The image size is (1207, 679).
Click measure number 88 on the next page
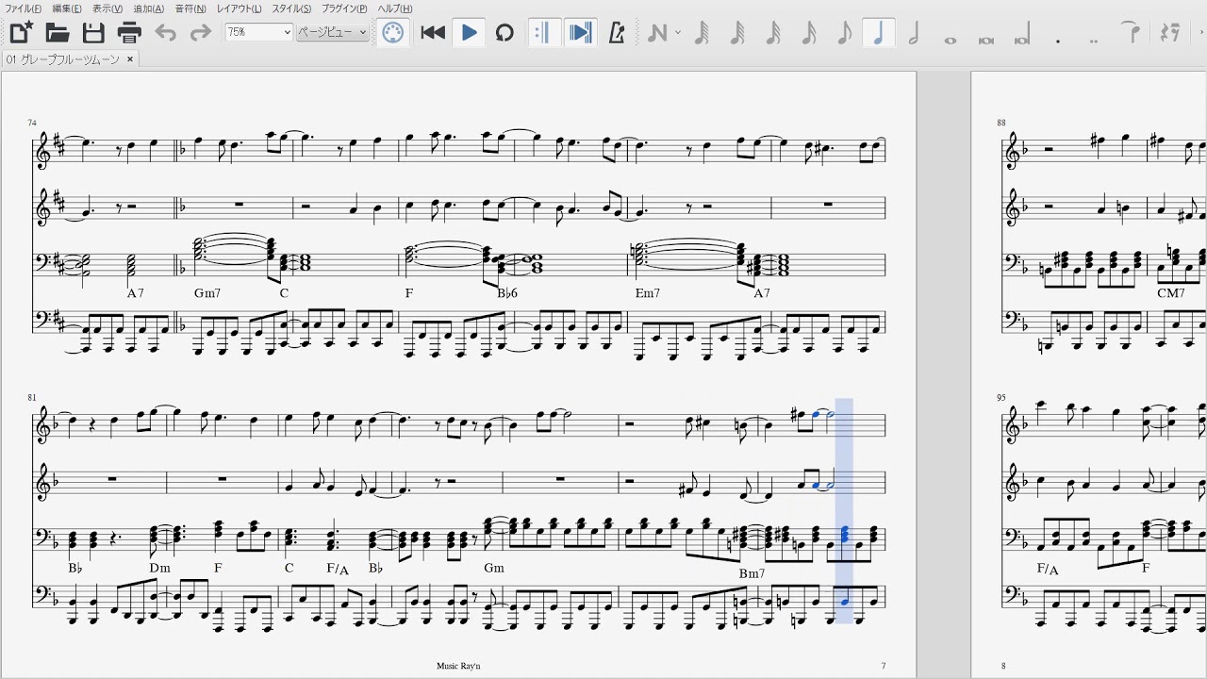click(1001, 123)
